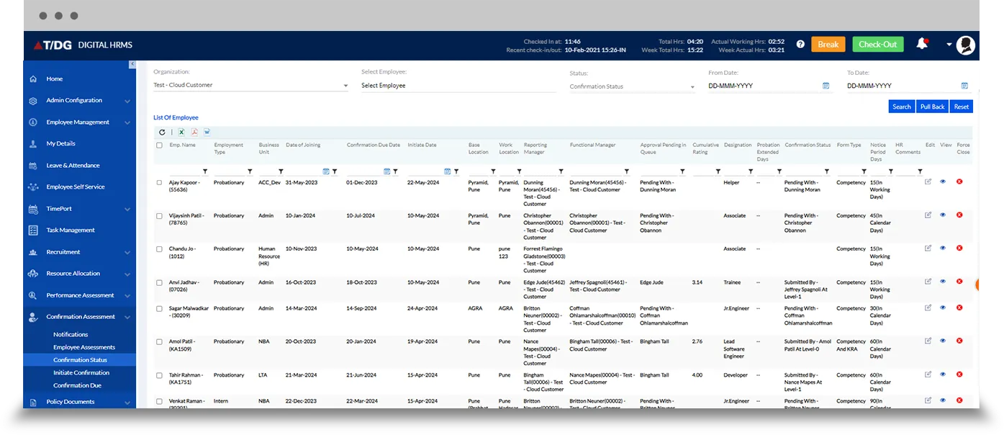1004x435 pixels.
Task: Export the employee list to PDF
Action: (x=194, y=132)
